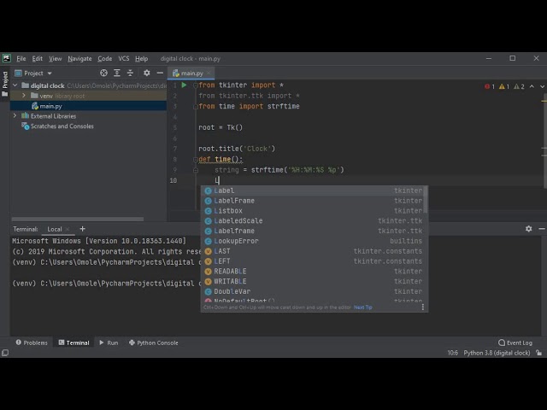This screenshot has width=547, height=410.
Task: Choose LookupError completion suggestion
Action: pos(314,241)
